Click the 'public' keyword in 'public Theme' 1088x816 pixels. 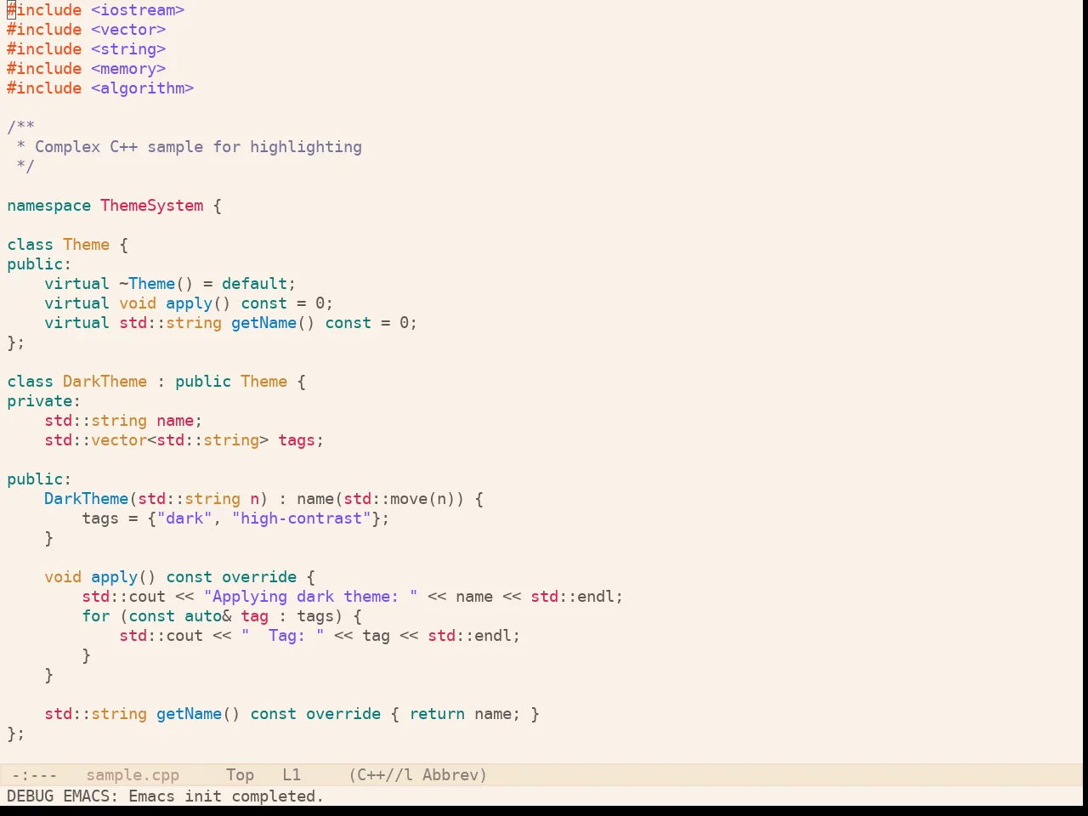203,382
